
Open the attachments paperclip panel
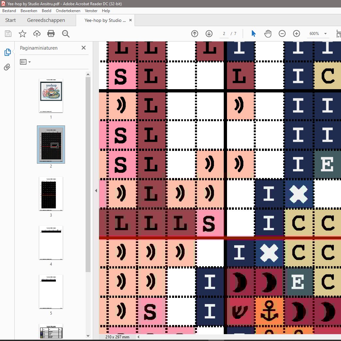coord(7,67)
